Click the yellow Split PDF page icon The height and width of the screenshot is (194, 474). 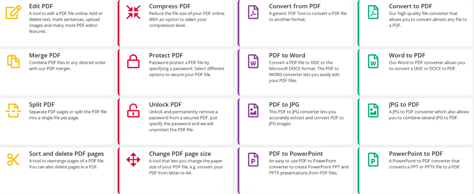pos(13,111)
